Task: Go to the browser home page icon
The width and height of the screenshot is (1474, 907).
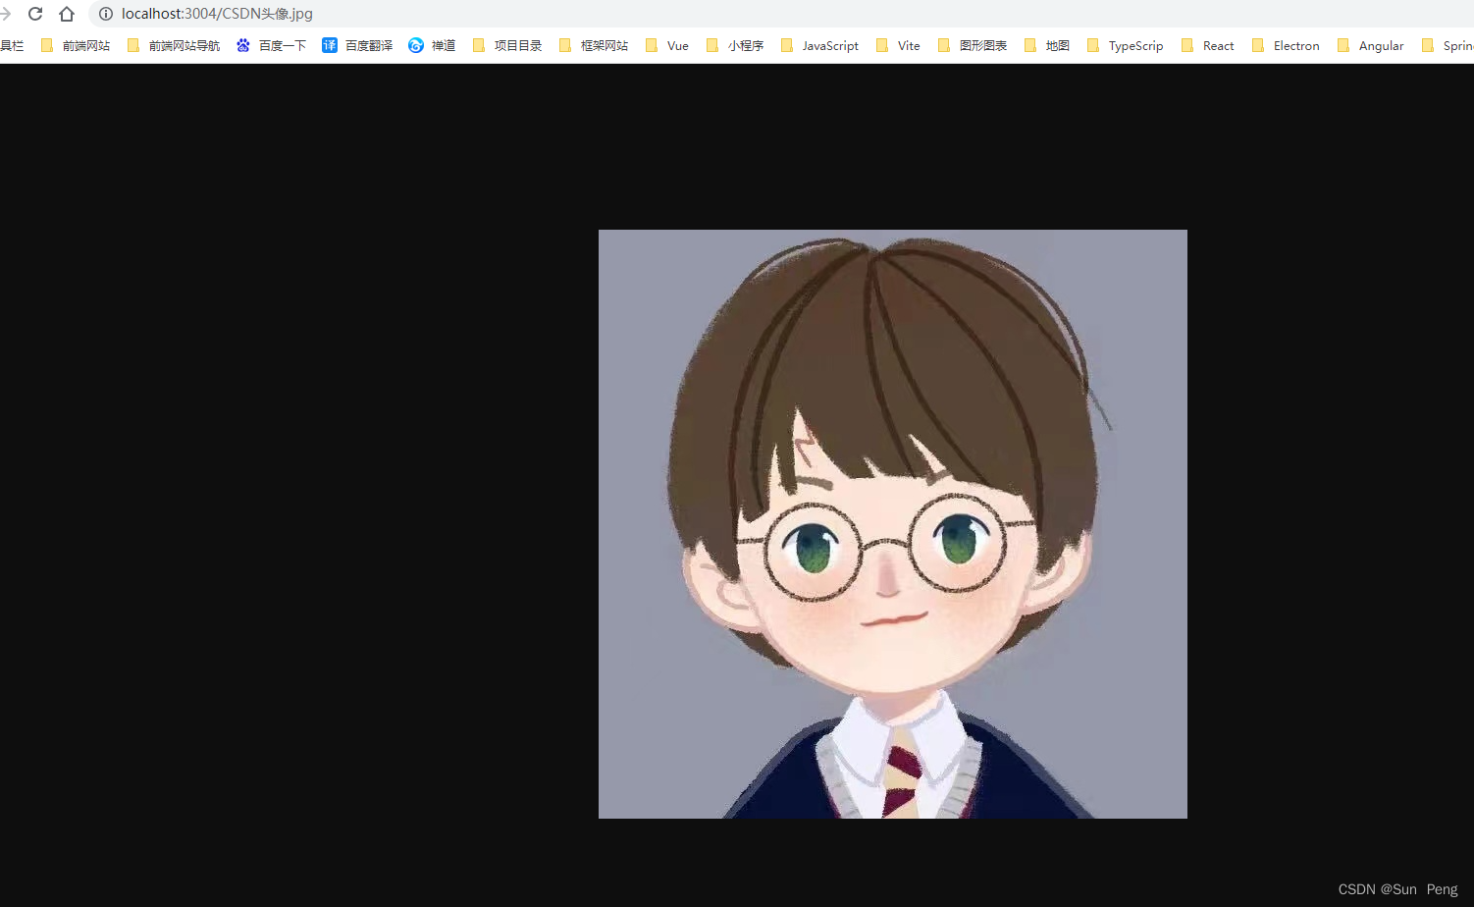Action: [67, 14]
